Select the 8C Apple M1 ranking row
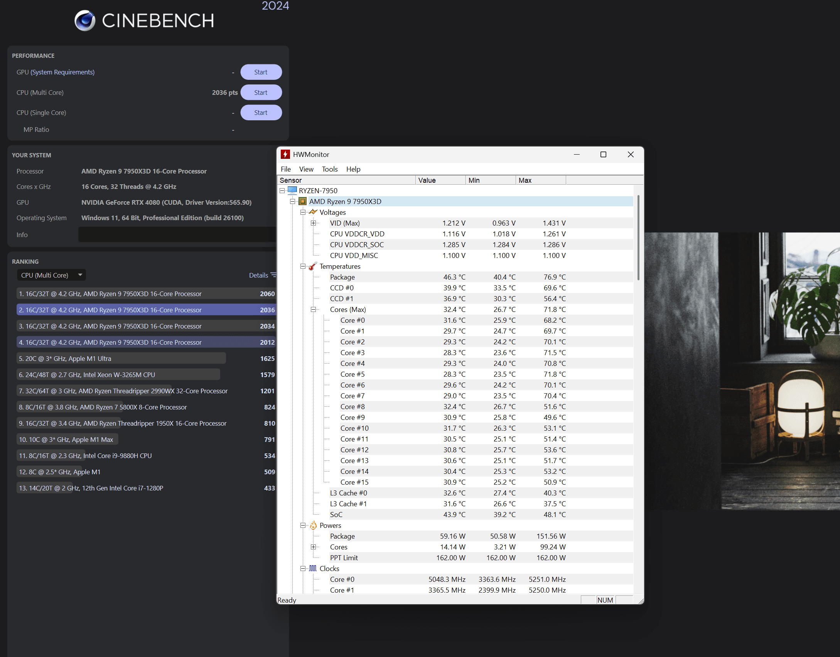The width and height of the screenshot is (840, 657). (x=147, y=472)
